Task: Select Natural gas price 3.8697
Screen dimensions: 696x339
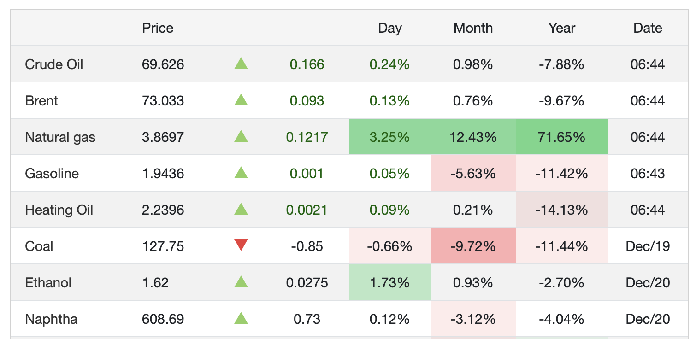Action: point(163,137)
